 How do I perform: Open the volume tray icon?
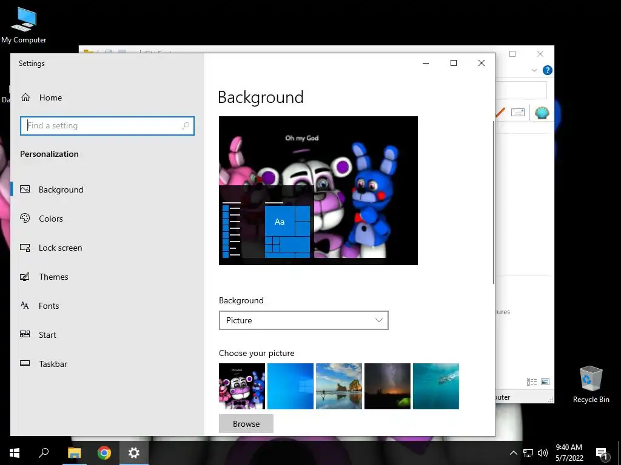click(x=543, y=453)
